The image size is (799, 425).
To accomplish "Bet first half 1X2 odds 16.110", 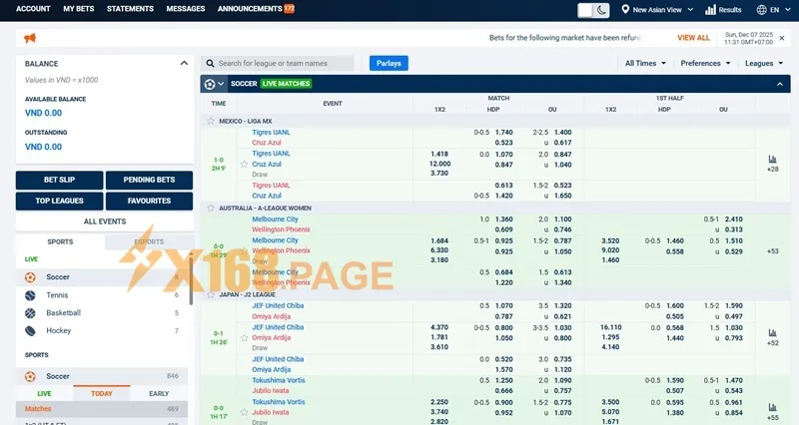I will tap(610, 327).
